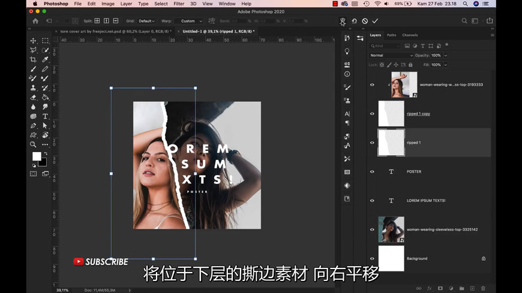522x293 pixels.
Task: Split warp crosswise icon
Action: click(97, 21)
